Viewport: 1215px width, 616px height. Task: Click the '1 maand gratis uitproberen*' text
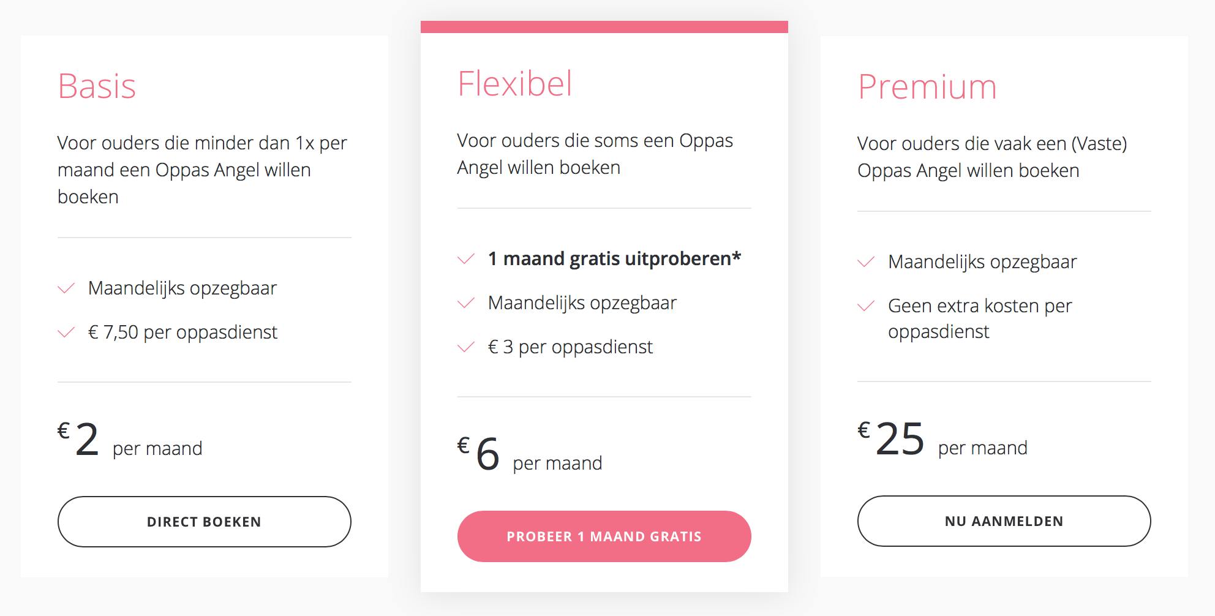point(614,259)
